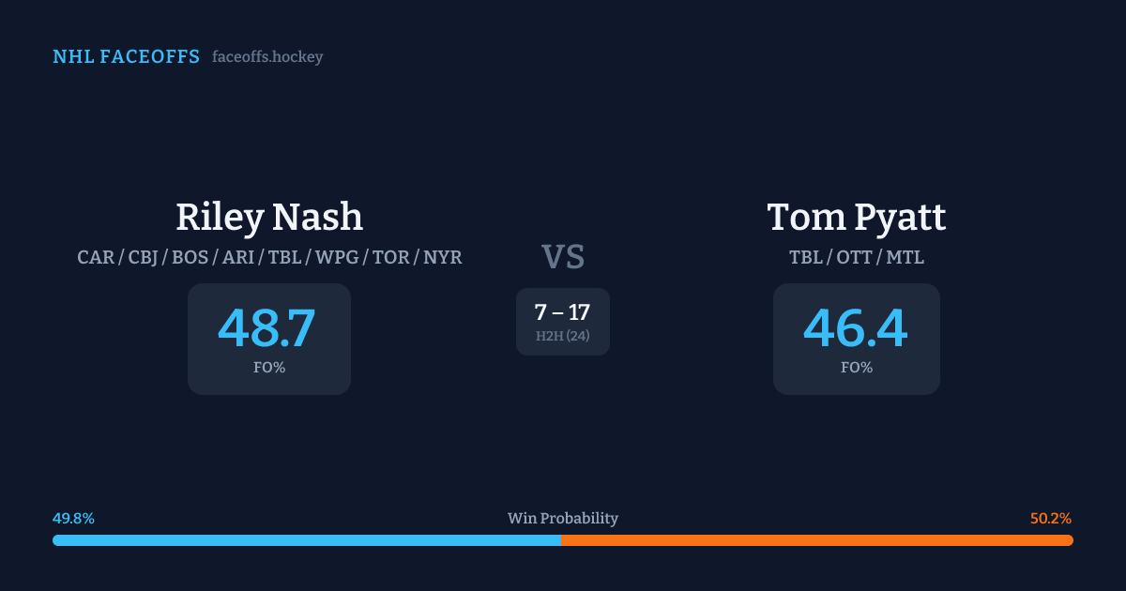Select the Riley Nash player name
This screenshot has width=1126, height=591.
pyautogui.click(x=269, y=217)
